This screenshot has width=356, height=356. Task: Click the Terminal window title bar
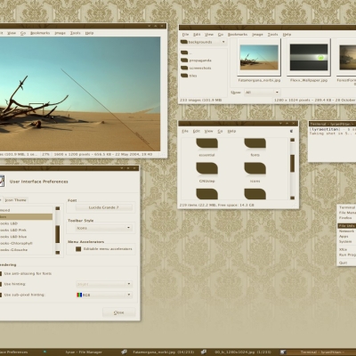332,124
